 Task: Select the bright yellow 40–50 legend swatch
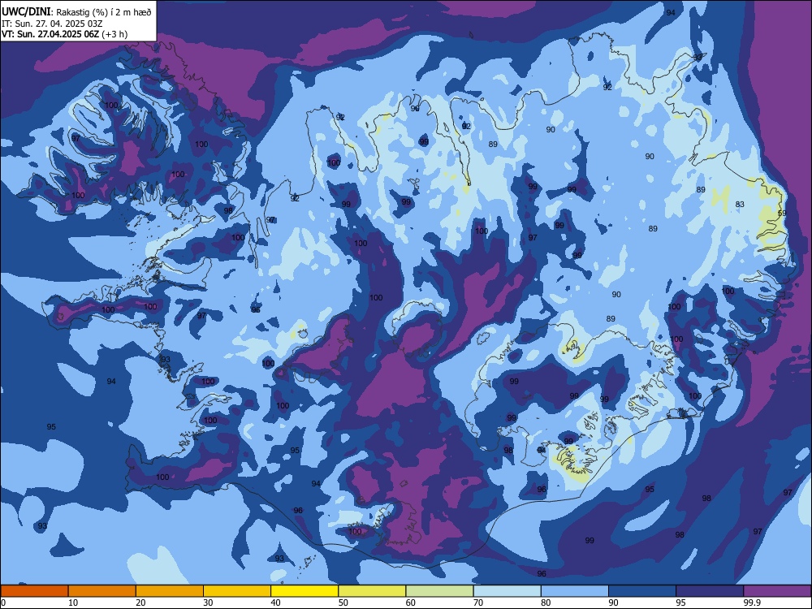(304, 591)
